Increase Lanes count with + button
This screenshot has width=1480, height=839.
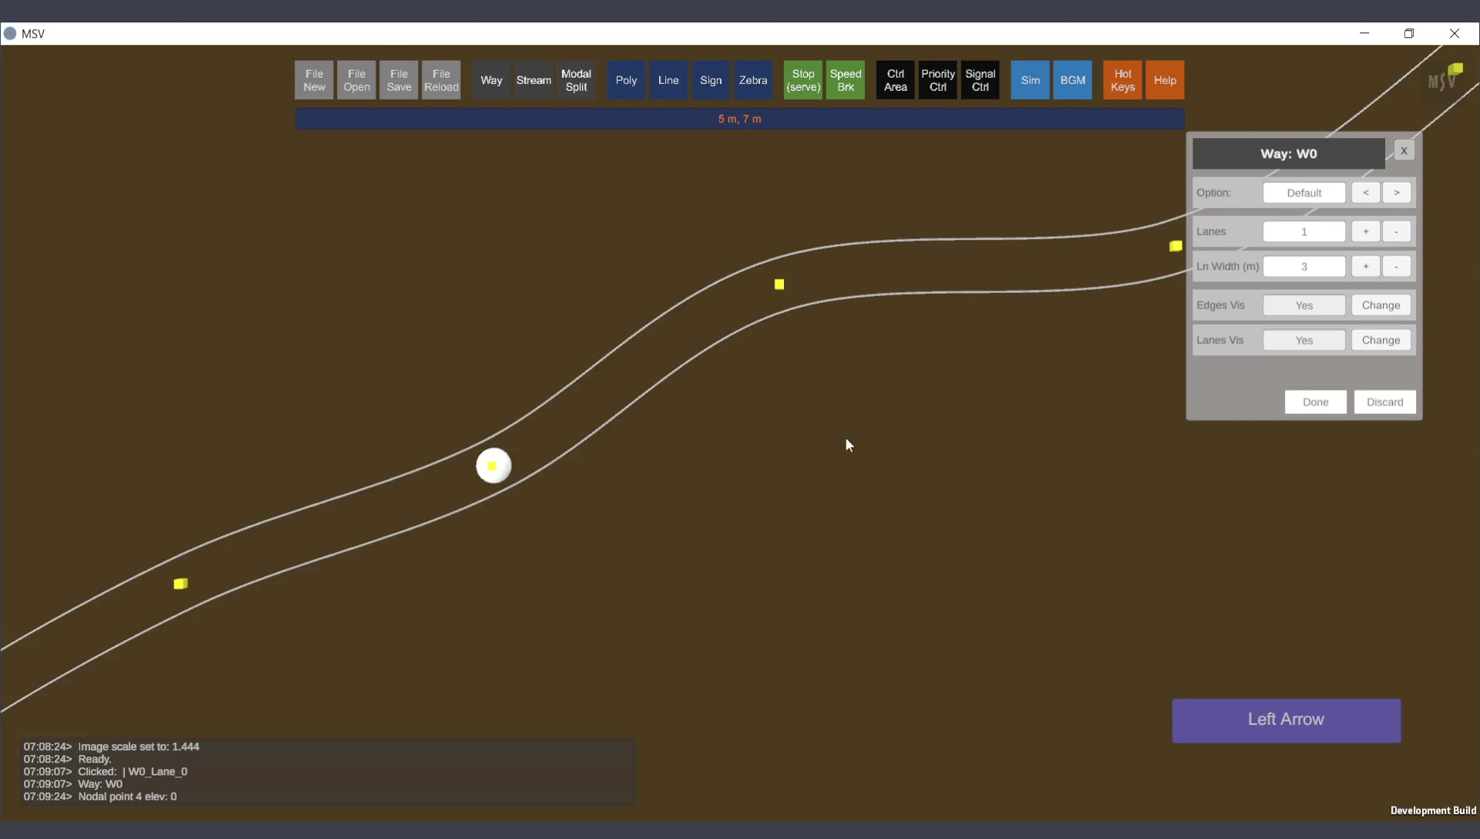(1365, 231)
